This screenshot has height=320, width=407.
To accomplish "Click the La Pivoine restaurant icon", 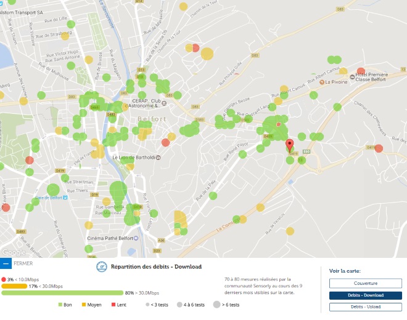I will [320, 81].
